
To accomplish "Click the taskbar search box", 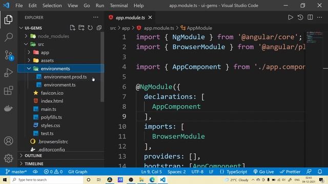I will click(x=47, y=179).
